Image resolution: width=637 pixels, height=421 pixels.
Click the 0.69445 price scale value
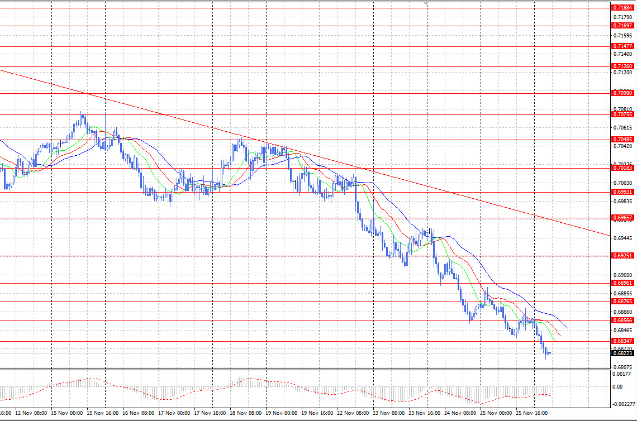[x=623, y=238]
